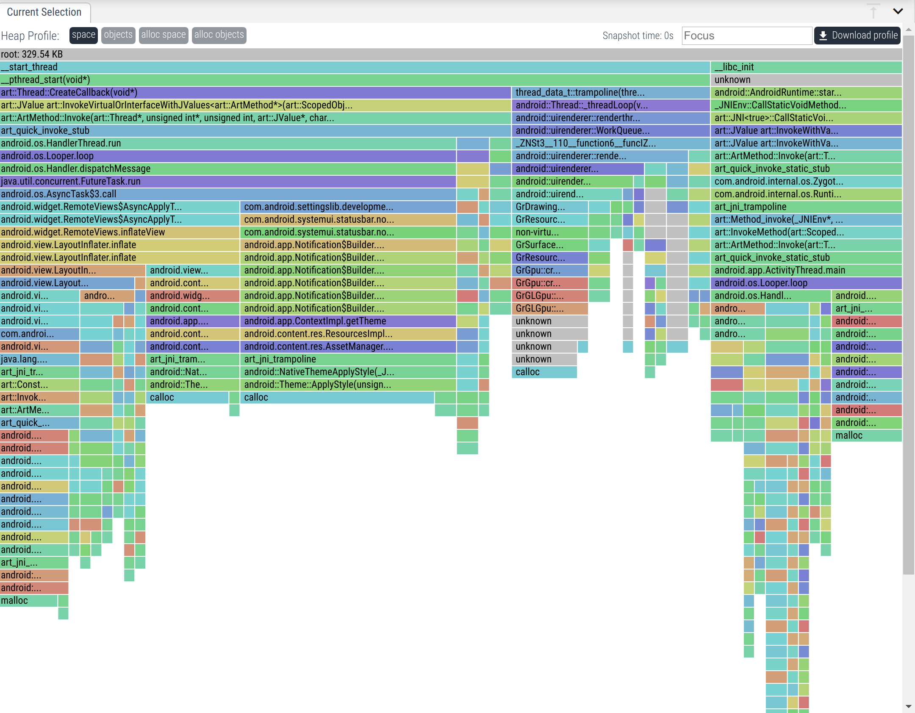915x713 pixels.
Task: Click the scroll-down arrow at the bottom right
Action: (908, 706)
